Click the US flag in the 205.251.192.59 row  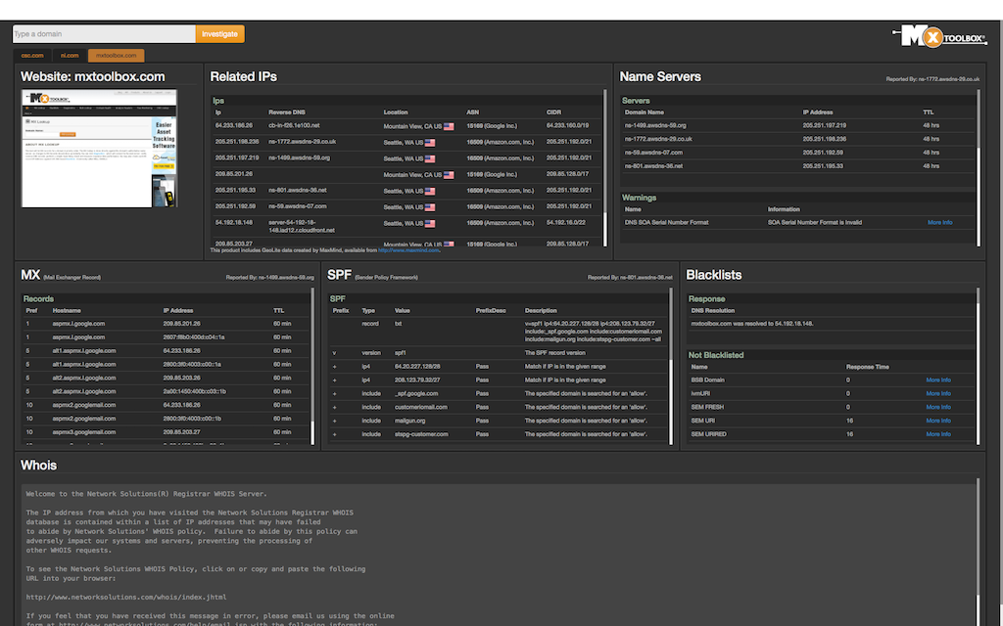click(x=430, y=207)
